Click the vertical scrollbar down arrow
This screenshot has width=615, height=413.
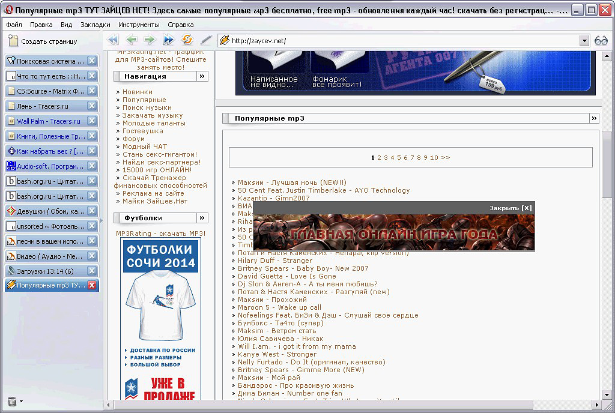point(607,395)
